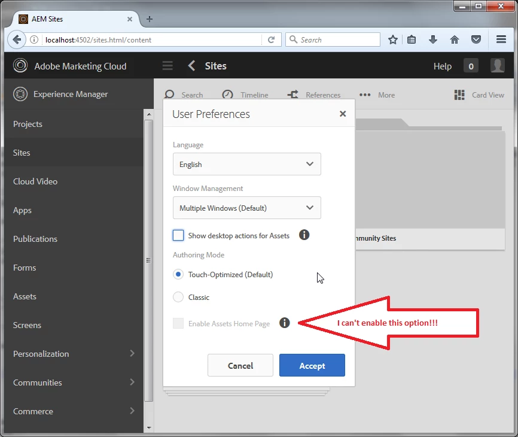Screen dimensions: 518x437
Task: Go back using the Sites chevron arrow
Action: (191, 66)
